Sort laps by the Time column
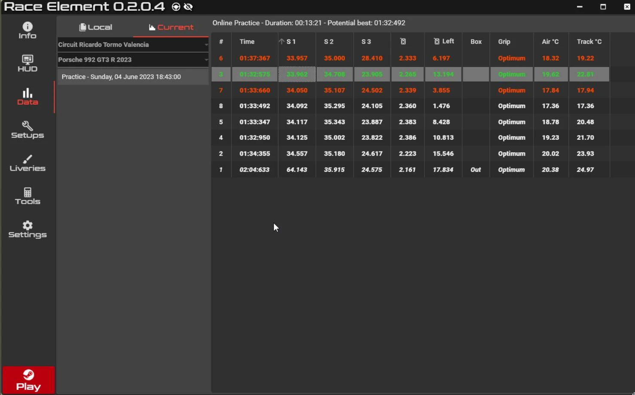The image size is (635, 395). click(247, 41)
